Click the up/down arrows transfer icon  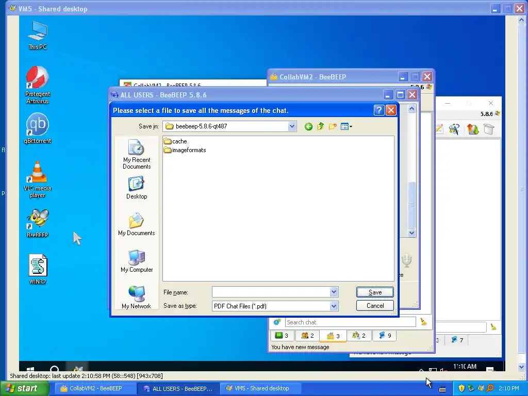point(472,129)
